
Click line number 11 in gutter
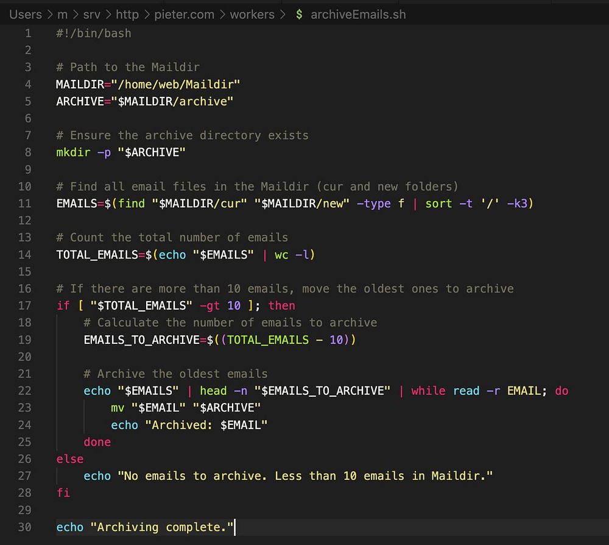click(24, 204)
